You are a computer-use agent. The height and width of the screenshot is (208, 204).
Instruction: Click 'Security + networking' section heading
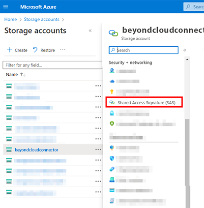coord(130,62)
